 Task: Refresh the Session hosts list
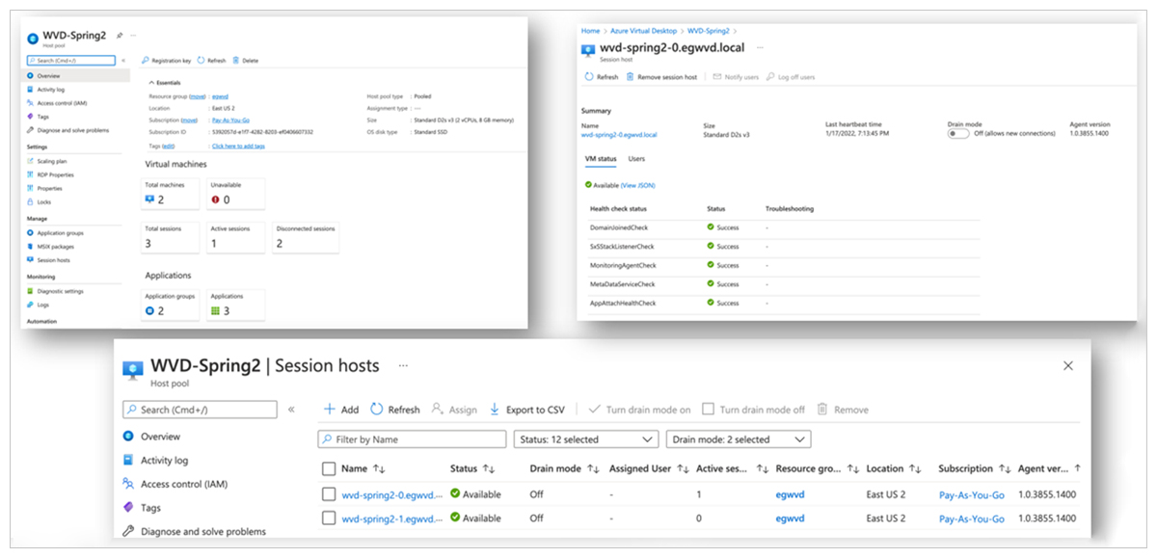(x=395, y=410)
